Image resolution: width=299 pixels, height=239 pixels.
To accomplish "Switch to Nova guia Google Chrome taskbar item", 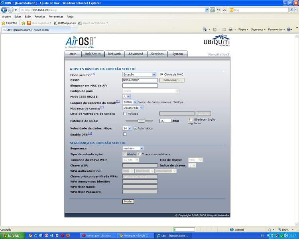I will click(136, 235).
